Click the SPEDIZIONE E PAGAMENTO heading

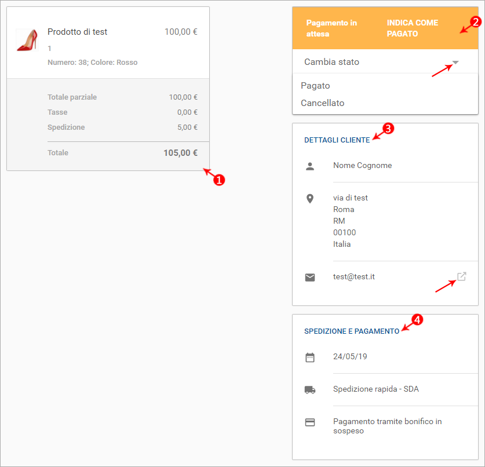(x=352, y=331)
